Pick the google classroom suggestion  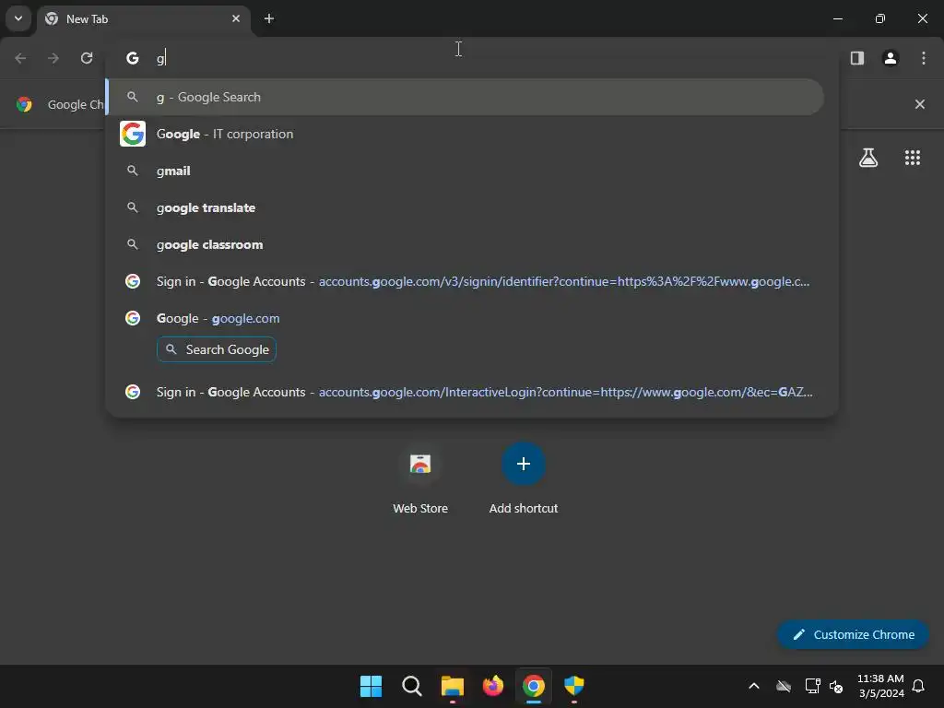[465, 244]
